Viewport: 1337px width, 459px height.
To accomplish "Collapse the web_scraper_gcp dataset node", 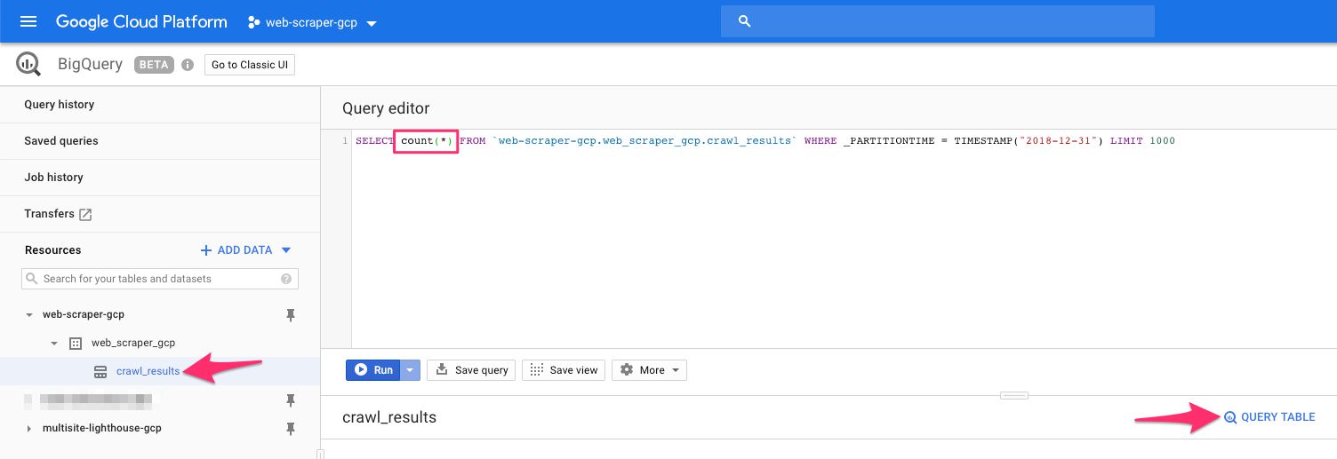I will tap(54, 343).
